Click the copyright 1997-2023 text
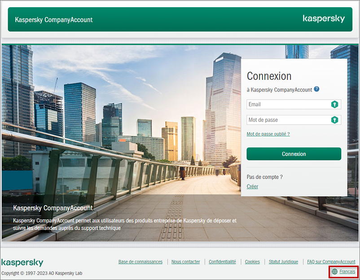The image size is (360, 280). coord(42,273)
